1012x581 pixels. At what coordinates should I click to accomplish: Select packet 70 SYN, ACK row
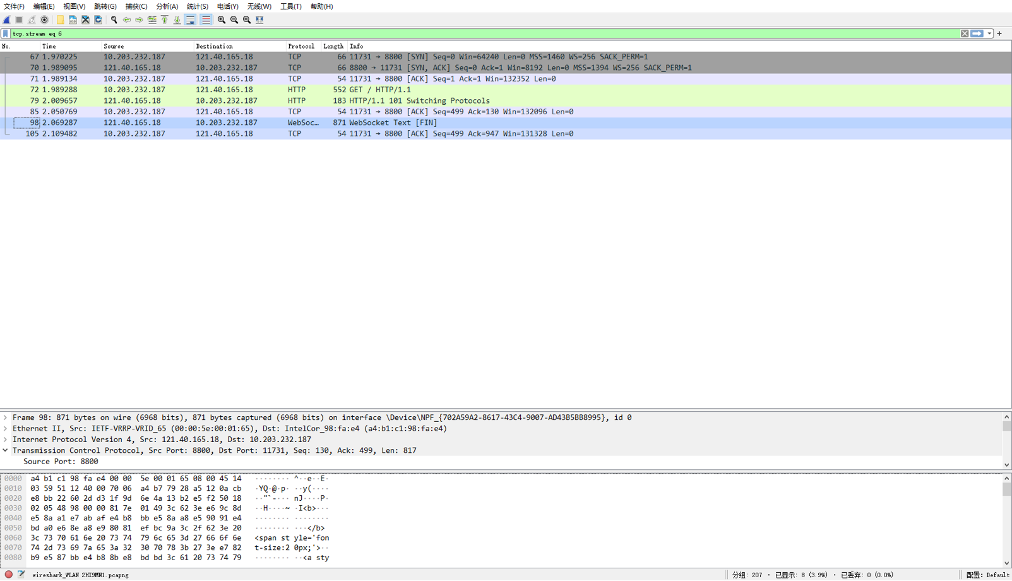click(x=506, y=68)
